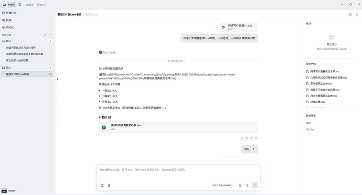Open 获奖名单.xlsx in 任务产物 list
The width and height of the screenshot is (362, 195).
(x=315, y=102)
